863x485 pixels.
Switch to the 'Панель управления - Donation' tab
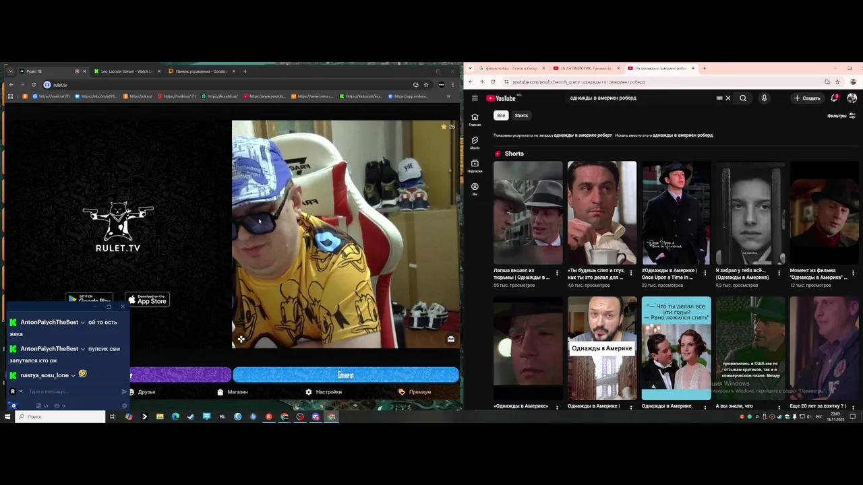coord(200,71)
